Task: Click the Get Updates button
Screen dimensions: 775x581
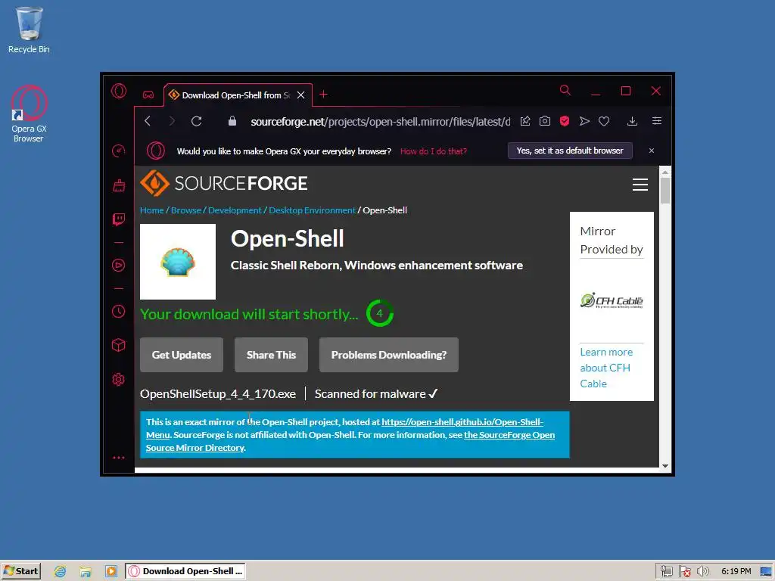Action: click(182, 355)
